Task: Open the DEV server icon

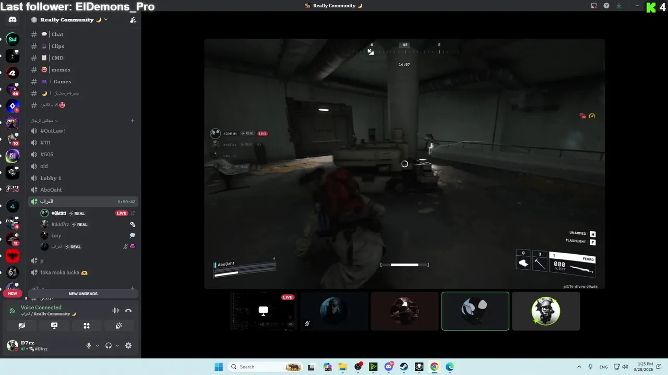Action: 13,122
